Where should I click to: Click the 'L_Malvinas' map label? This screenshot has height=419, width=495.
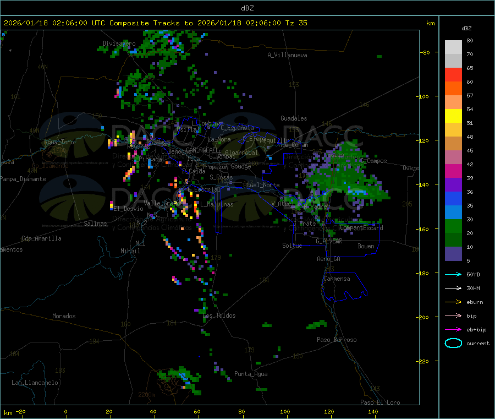tap(217, 204)
